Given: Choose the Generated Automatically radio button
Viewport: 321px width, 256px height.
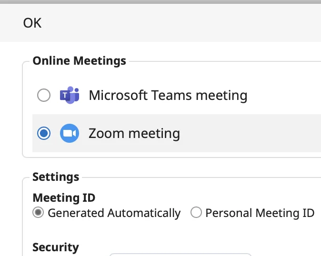Looking at the screenshot, I should [38, 212].
